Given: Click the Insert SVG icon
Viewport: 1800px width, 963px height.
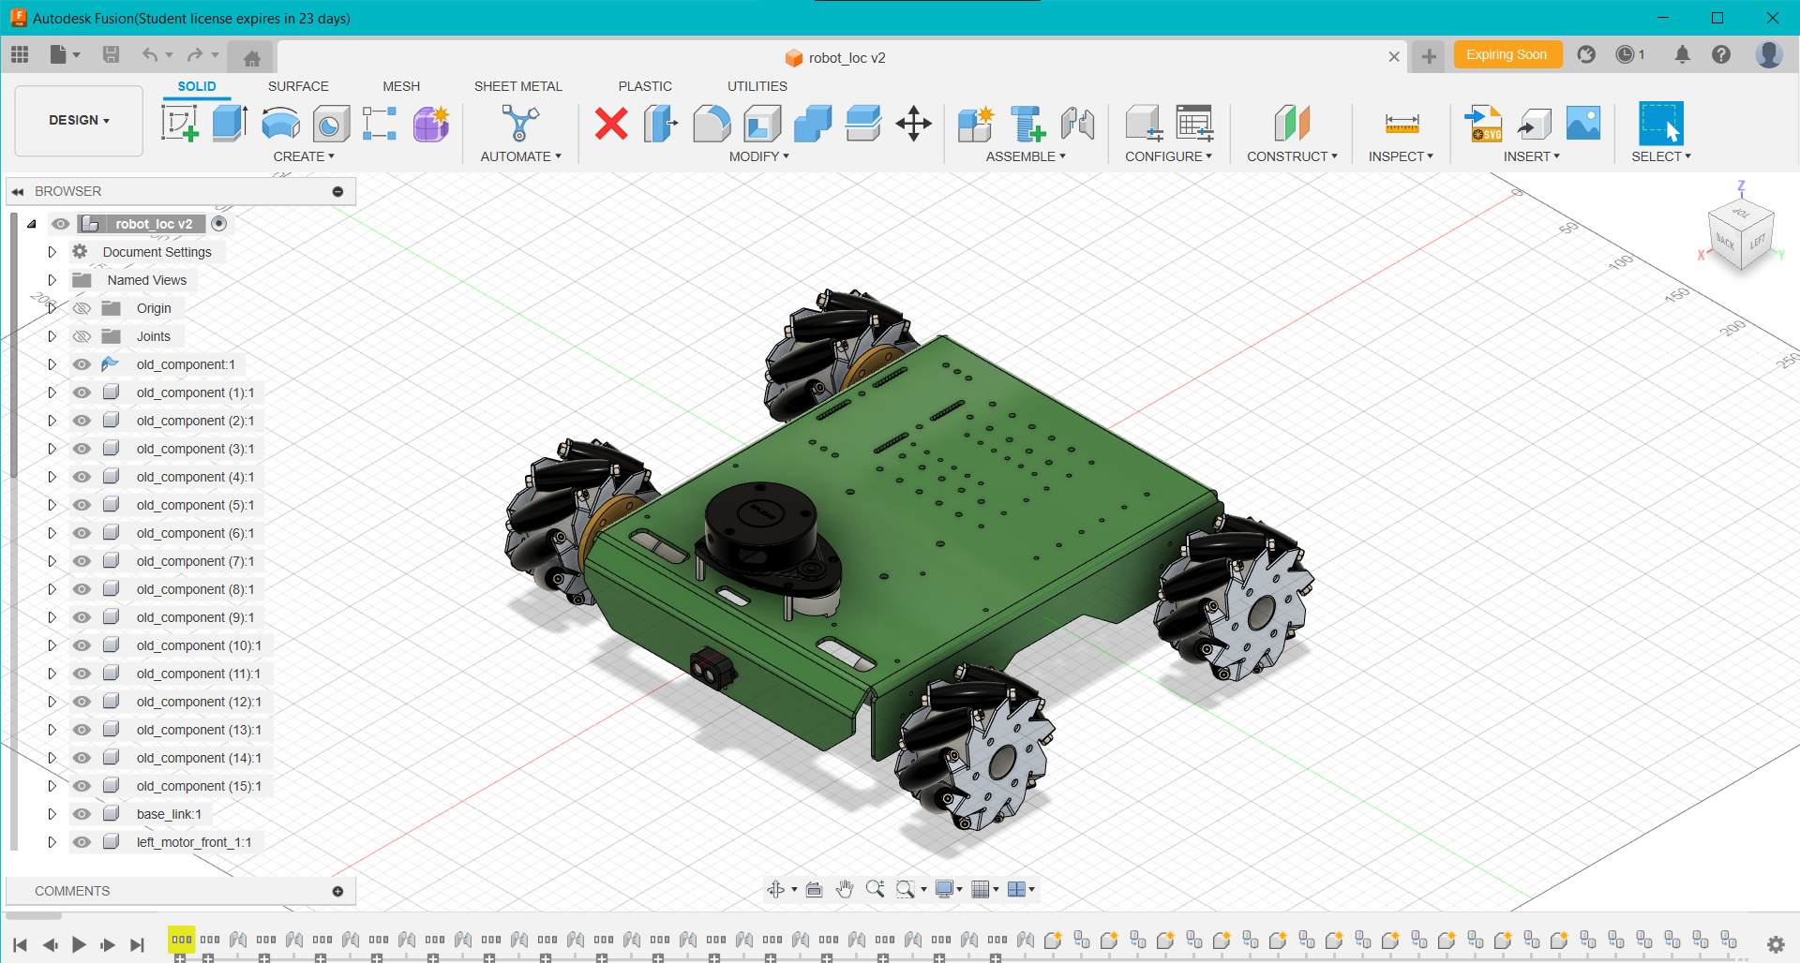Looking at the screenshot, I should (1483, 123).
